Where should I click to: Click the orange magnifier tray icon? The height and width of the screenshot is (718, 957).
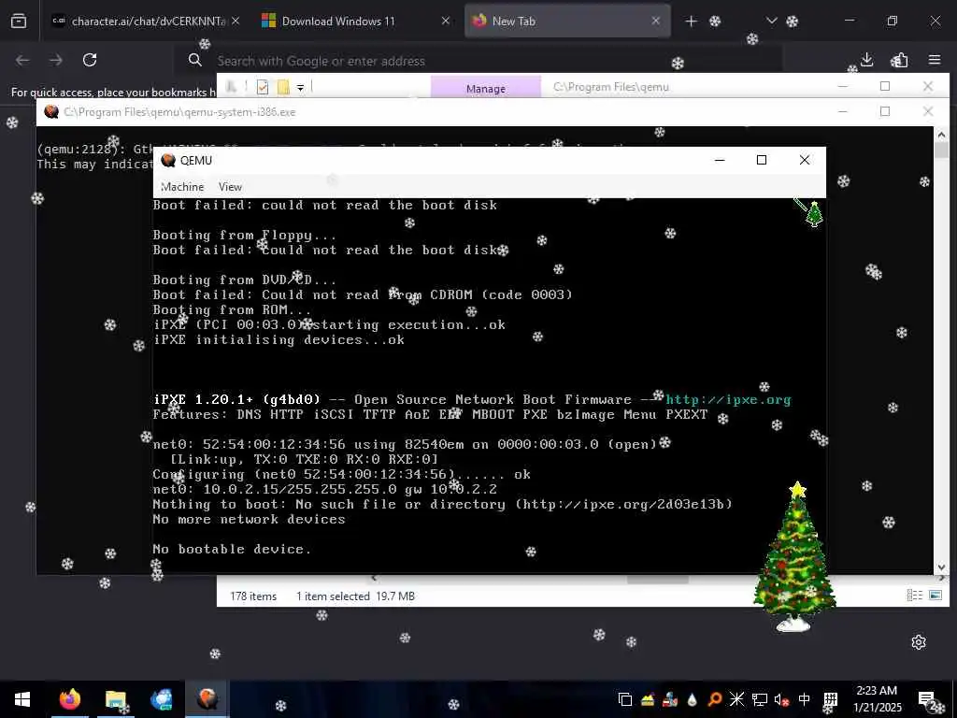click(x=714, y=699)
